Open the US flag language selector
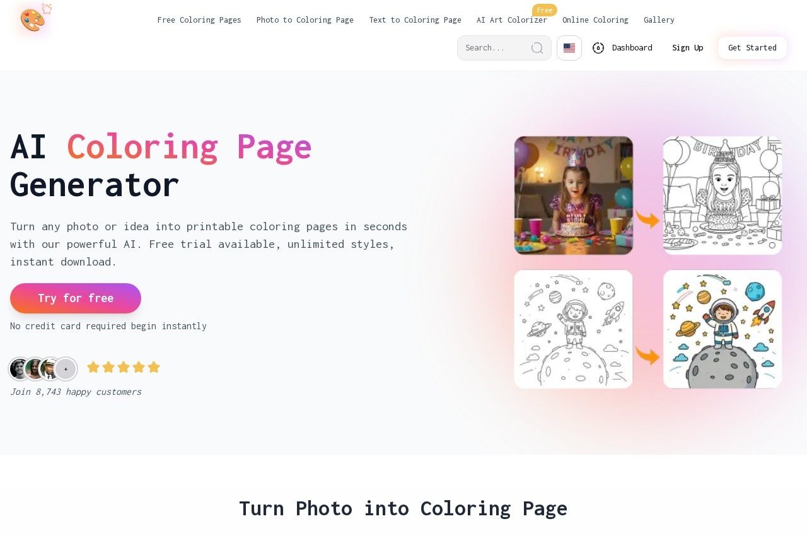 tap(569, 48)
